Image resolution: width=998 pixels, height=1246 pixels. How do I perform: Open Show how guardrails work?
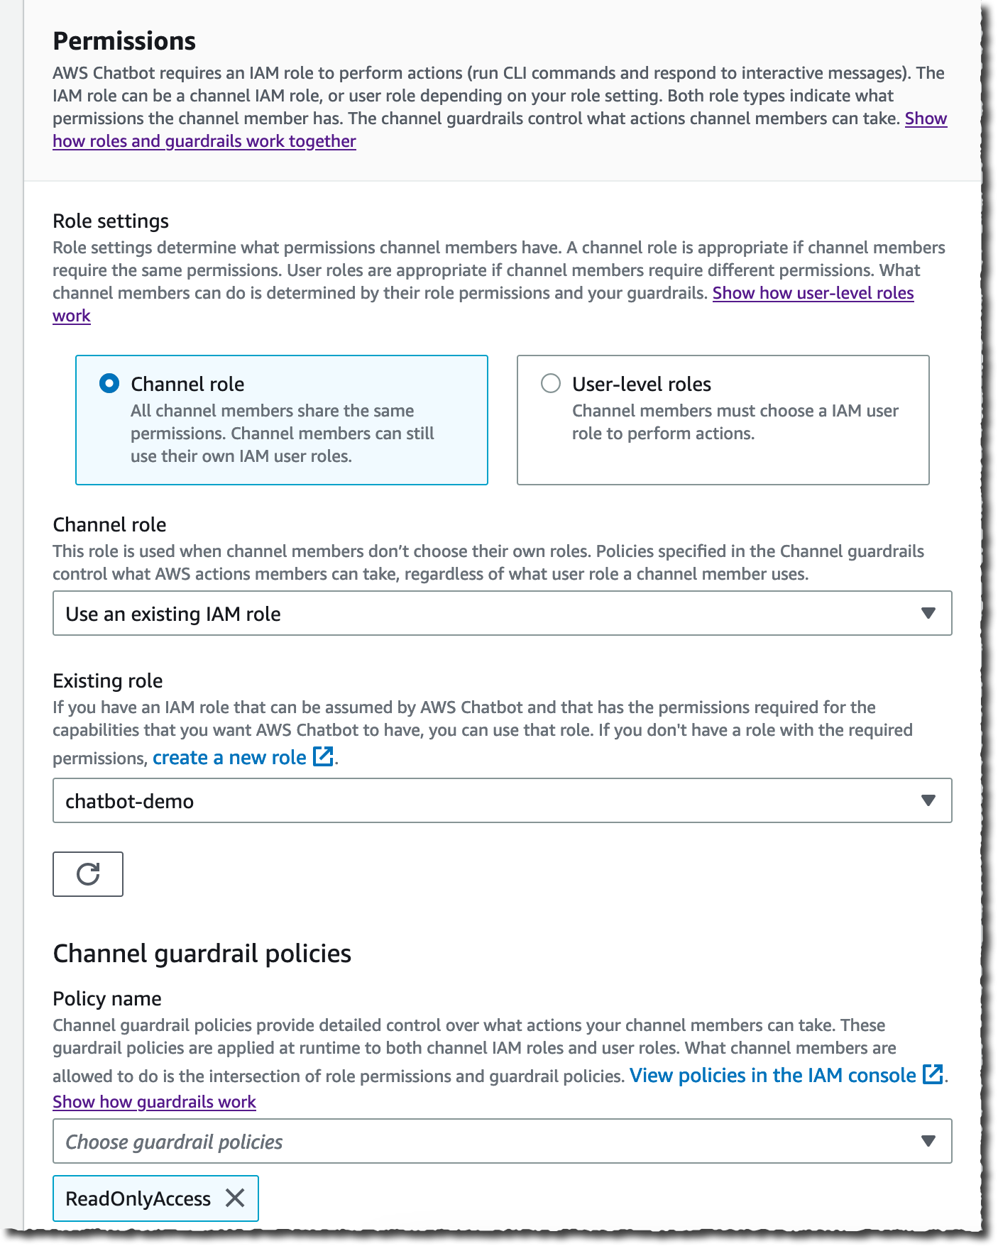pos(154,1101)
